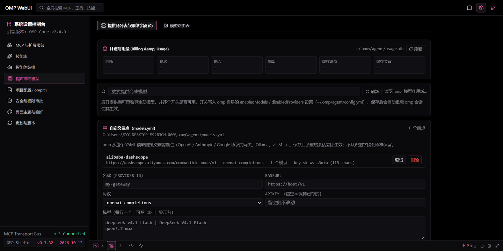The image size is (503, 251).
Task: Go to 更新与版本 section
Action: tap(44, 123)
